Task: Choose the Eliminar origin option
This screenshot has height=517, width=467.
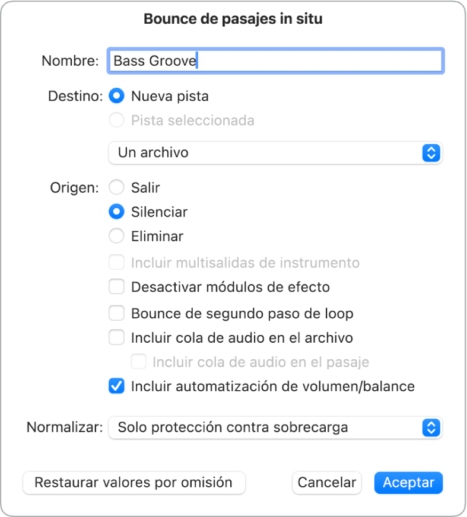Action: (117, 237)
